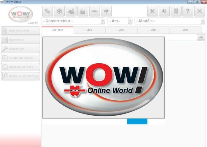Open the Constructeur dropdown arrow
Viewport: 207px width, 147px height.
click(x=103, y=21)
